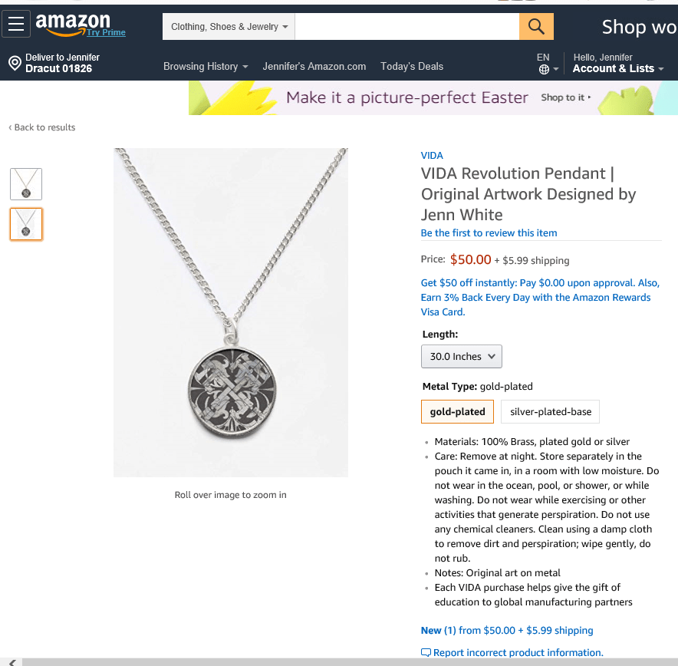Open the search category dropdown Clothing, Shoes & Jewelry

(x=228, y=25)
